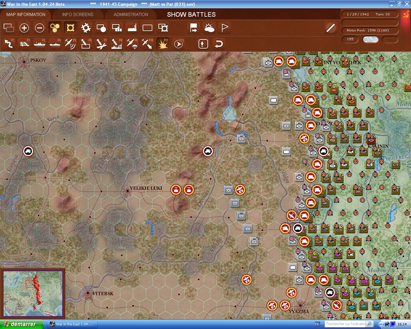The image size is (411, 329).
Task: Click the up-arrow box toolbar icon
Action: coord(203,44)
